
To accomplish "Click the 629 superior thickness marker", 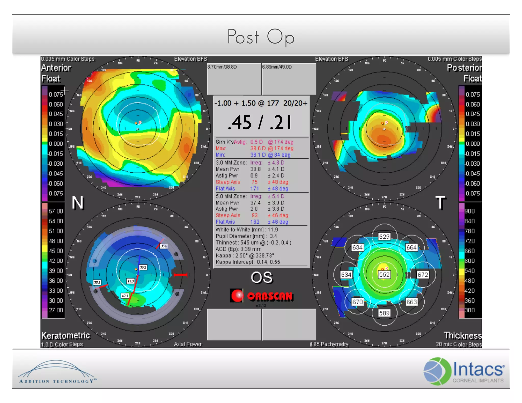I will [384, 236].
